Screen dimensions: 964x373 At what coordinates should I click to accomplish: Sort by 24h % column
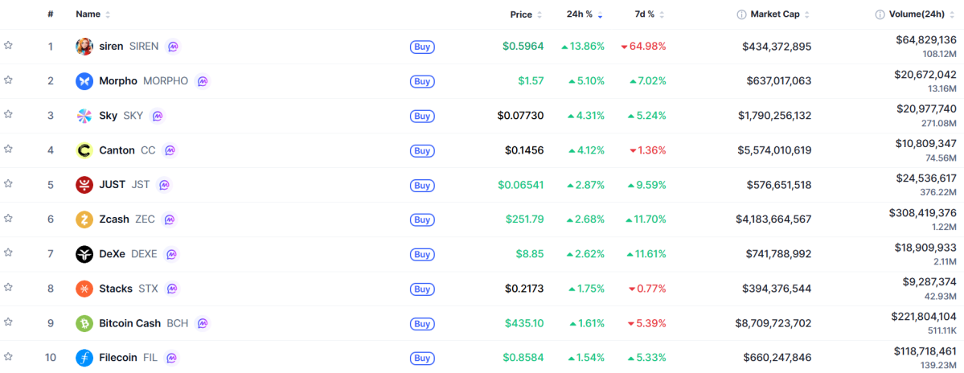click(585, 14)
